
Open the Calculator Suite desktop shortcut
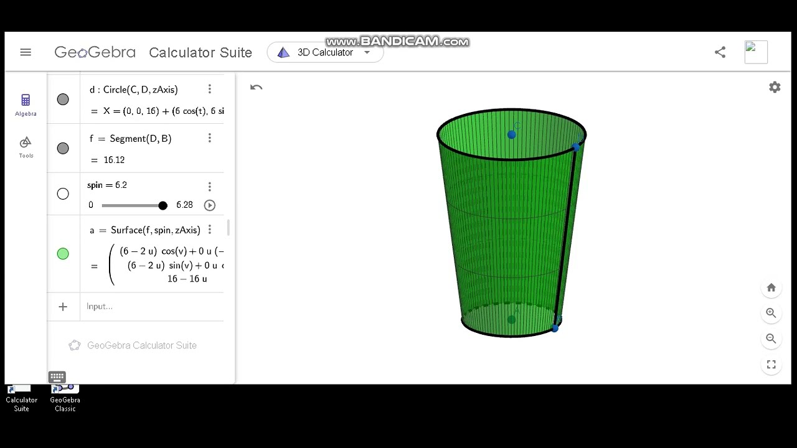[x=22, y=399]
